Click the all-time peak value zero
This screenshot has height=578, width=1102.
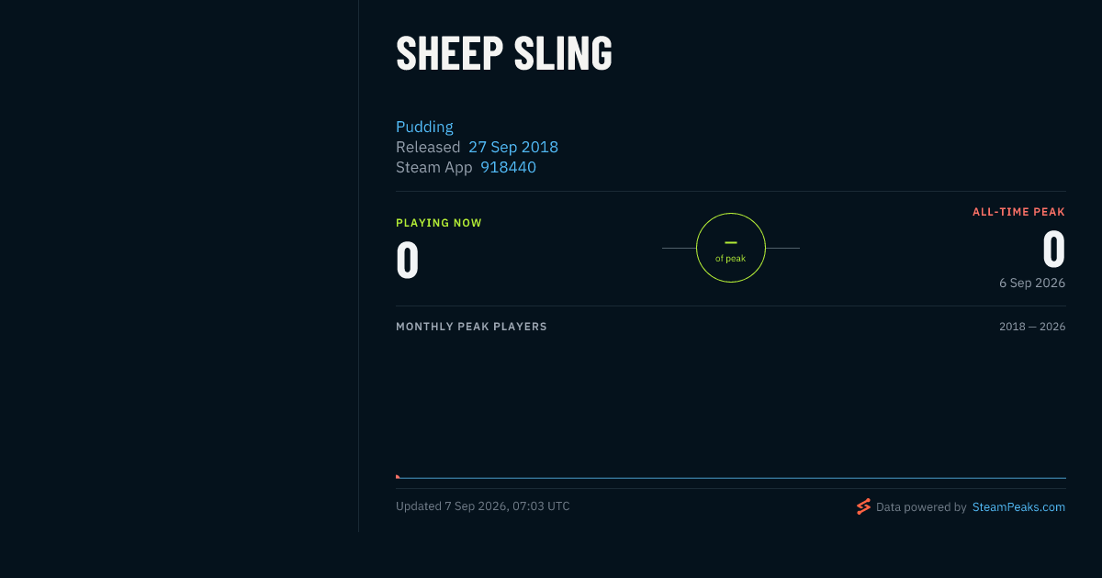coord(1053,249)
